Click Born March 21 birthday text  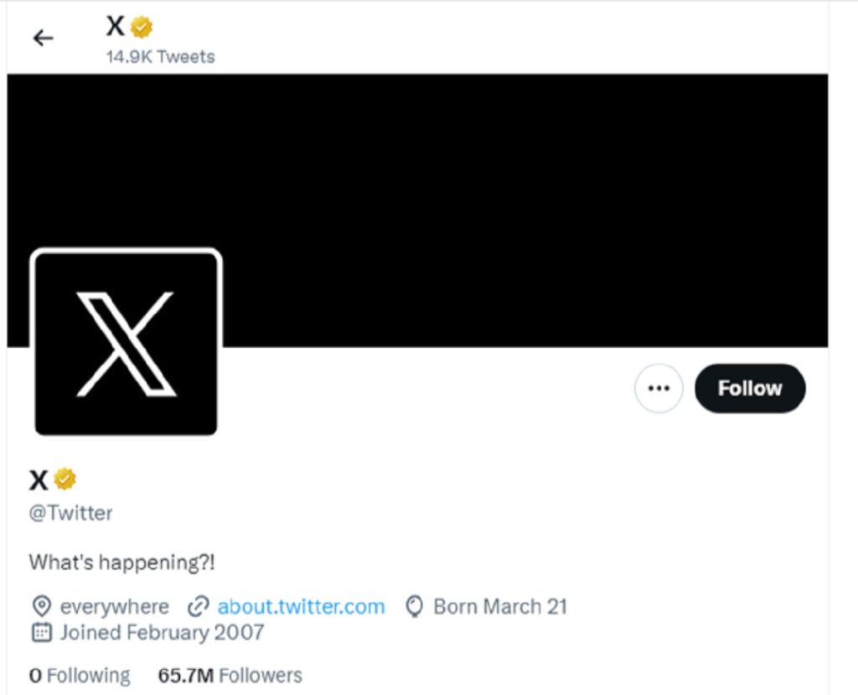click(500, 606)
